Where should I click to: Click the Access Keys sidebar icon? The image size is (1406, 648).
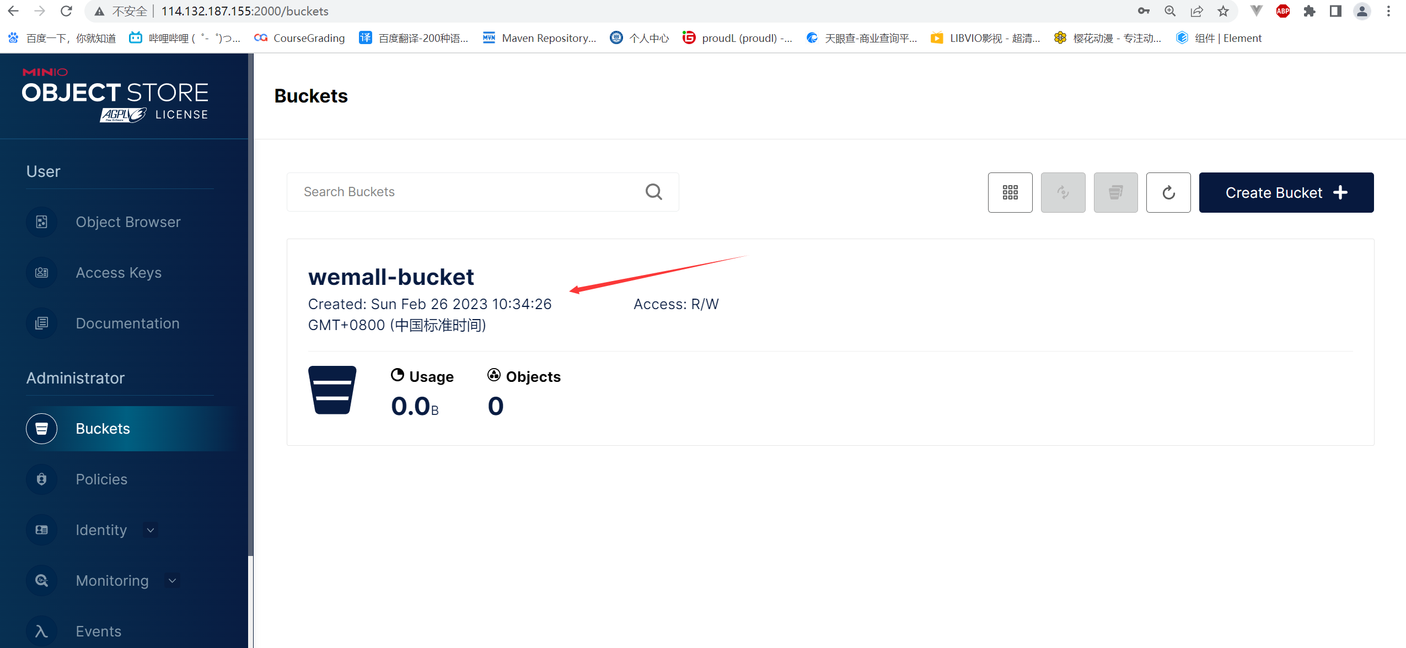[41, 273]
